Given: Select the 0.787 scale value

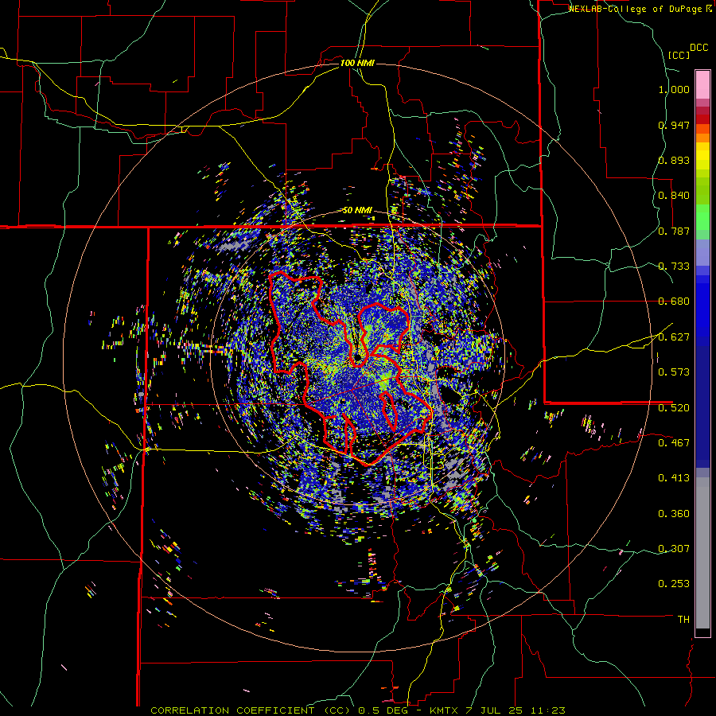Looking at the screenshot, I should 674,231.
